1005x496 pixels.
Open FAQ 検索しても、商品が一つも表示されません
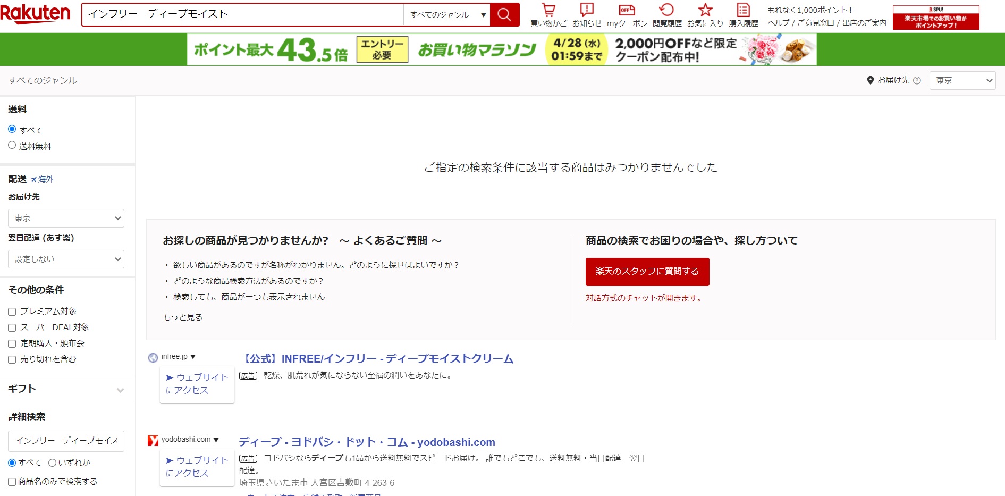[x=249, y=297]
